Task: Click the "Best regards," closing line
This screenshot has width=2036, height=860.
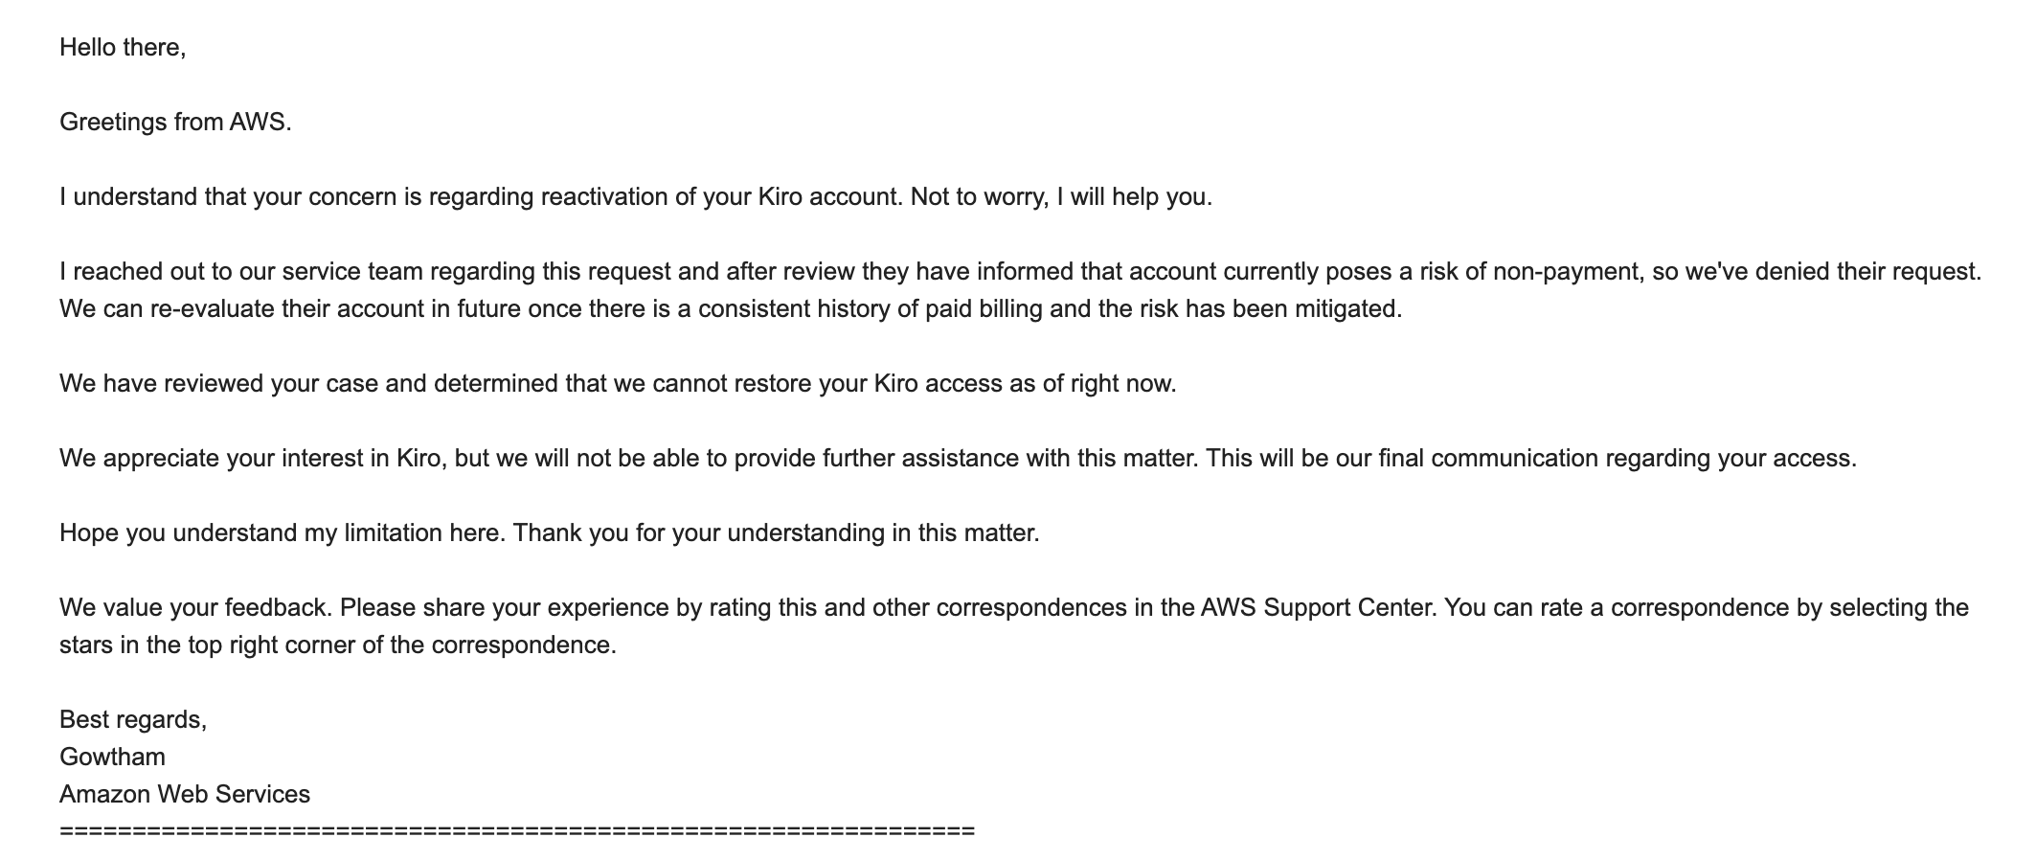Action: tap(133, 719)
